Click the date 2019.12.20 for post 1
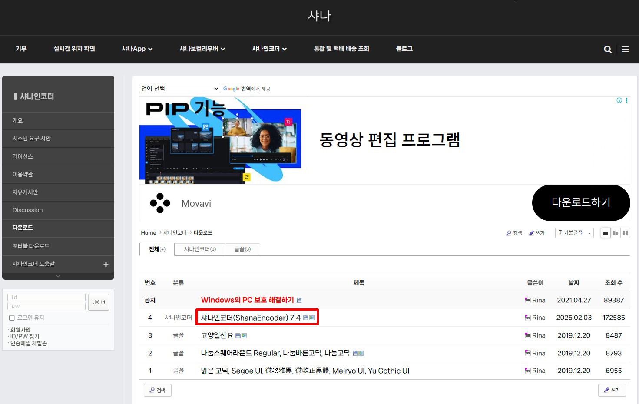 [574, 371]
